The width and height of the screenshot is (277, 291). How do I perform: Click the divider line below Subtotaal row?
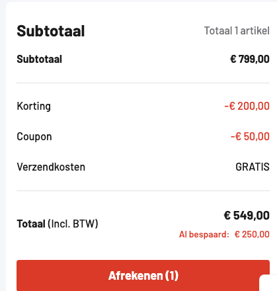click(143, 83)
